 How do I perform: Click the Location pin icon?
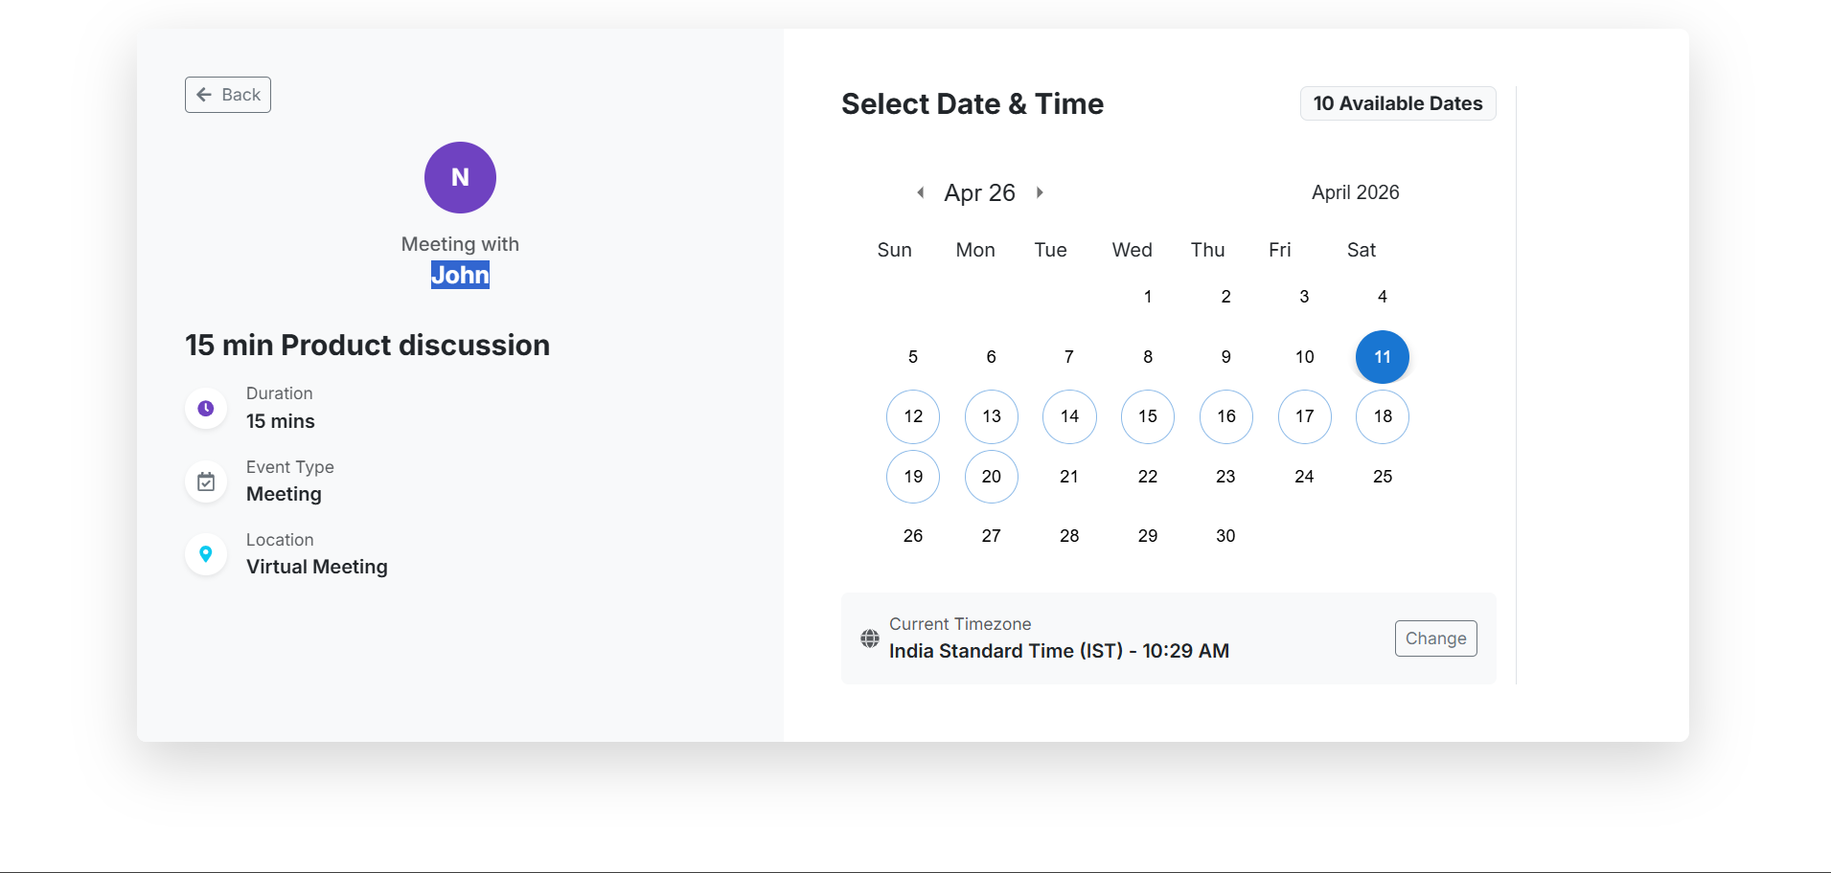[206, 554]
